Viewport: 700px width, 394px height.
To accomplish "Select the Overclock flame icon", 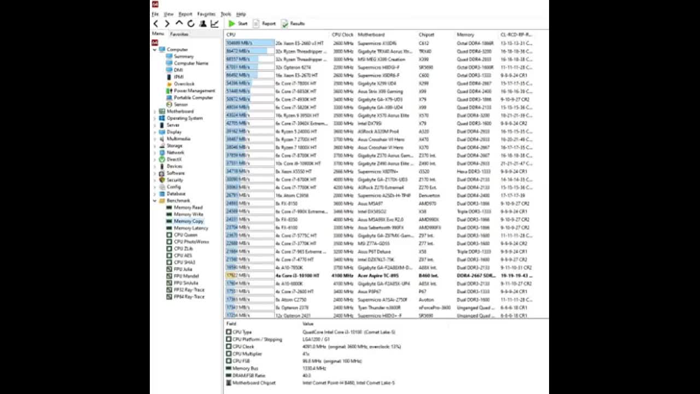I will pos(169,84).
